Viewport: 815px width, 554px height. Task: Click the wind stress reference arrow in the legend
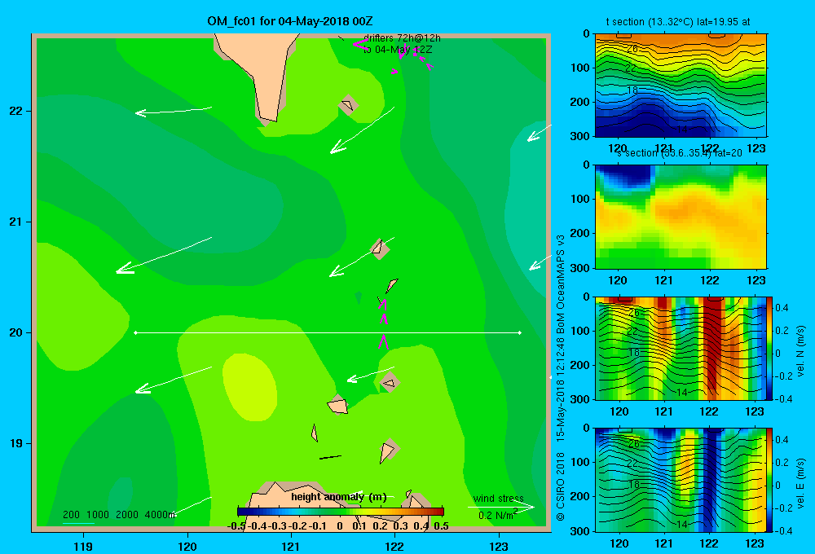tap(501, 507)
